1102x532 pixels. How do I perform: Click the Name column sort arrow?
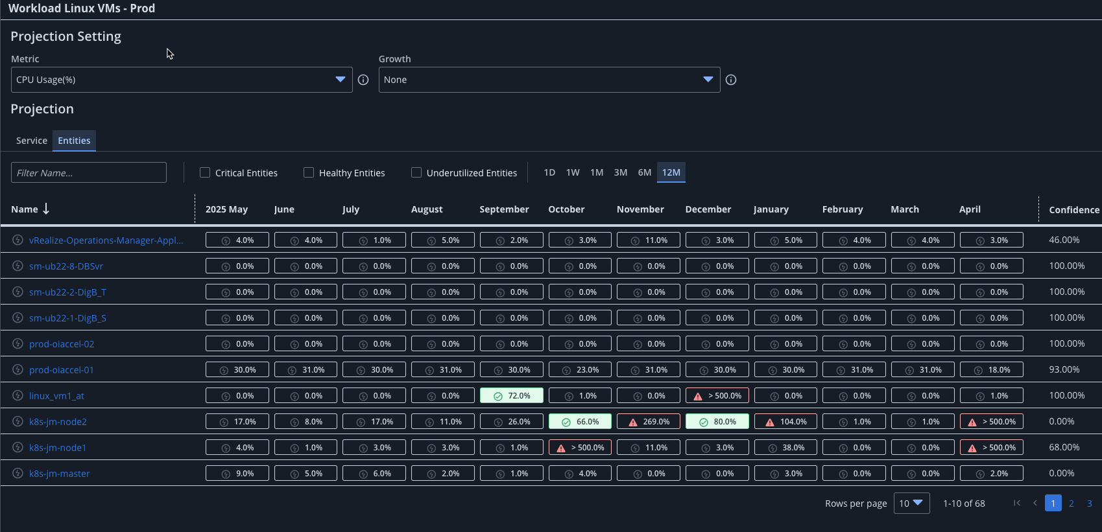pos(46,209)
